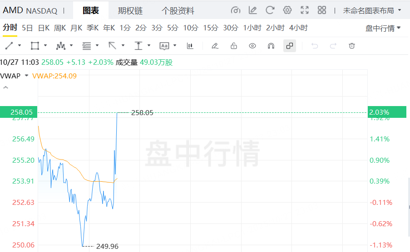Toggle drawings visibility eye icon

(252, 46)
